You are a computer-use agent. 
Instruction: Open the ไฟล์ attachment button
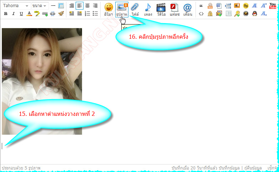[x=135, y=10]
